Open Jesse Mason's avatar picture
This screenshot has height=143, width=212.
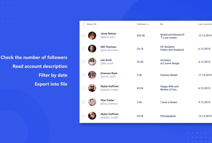92,35
